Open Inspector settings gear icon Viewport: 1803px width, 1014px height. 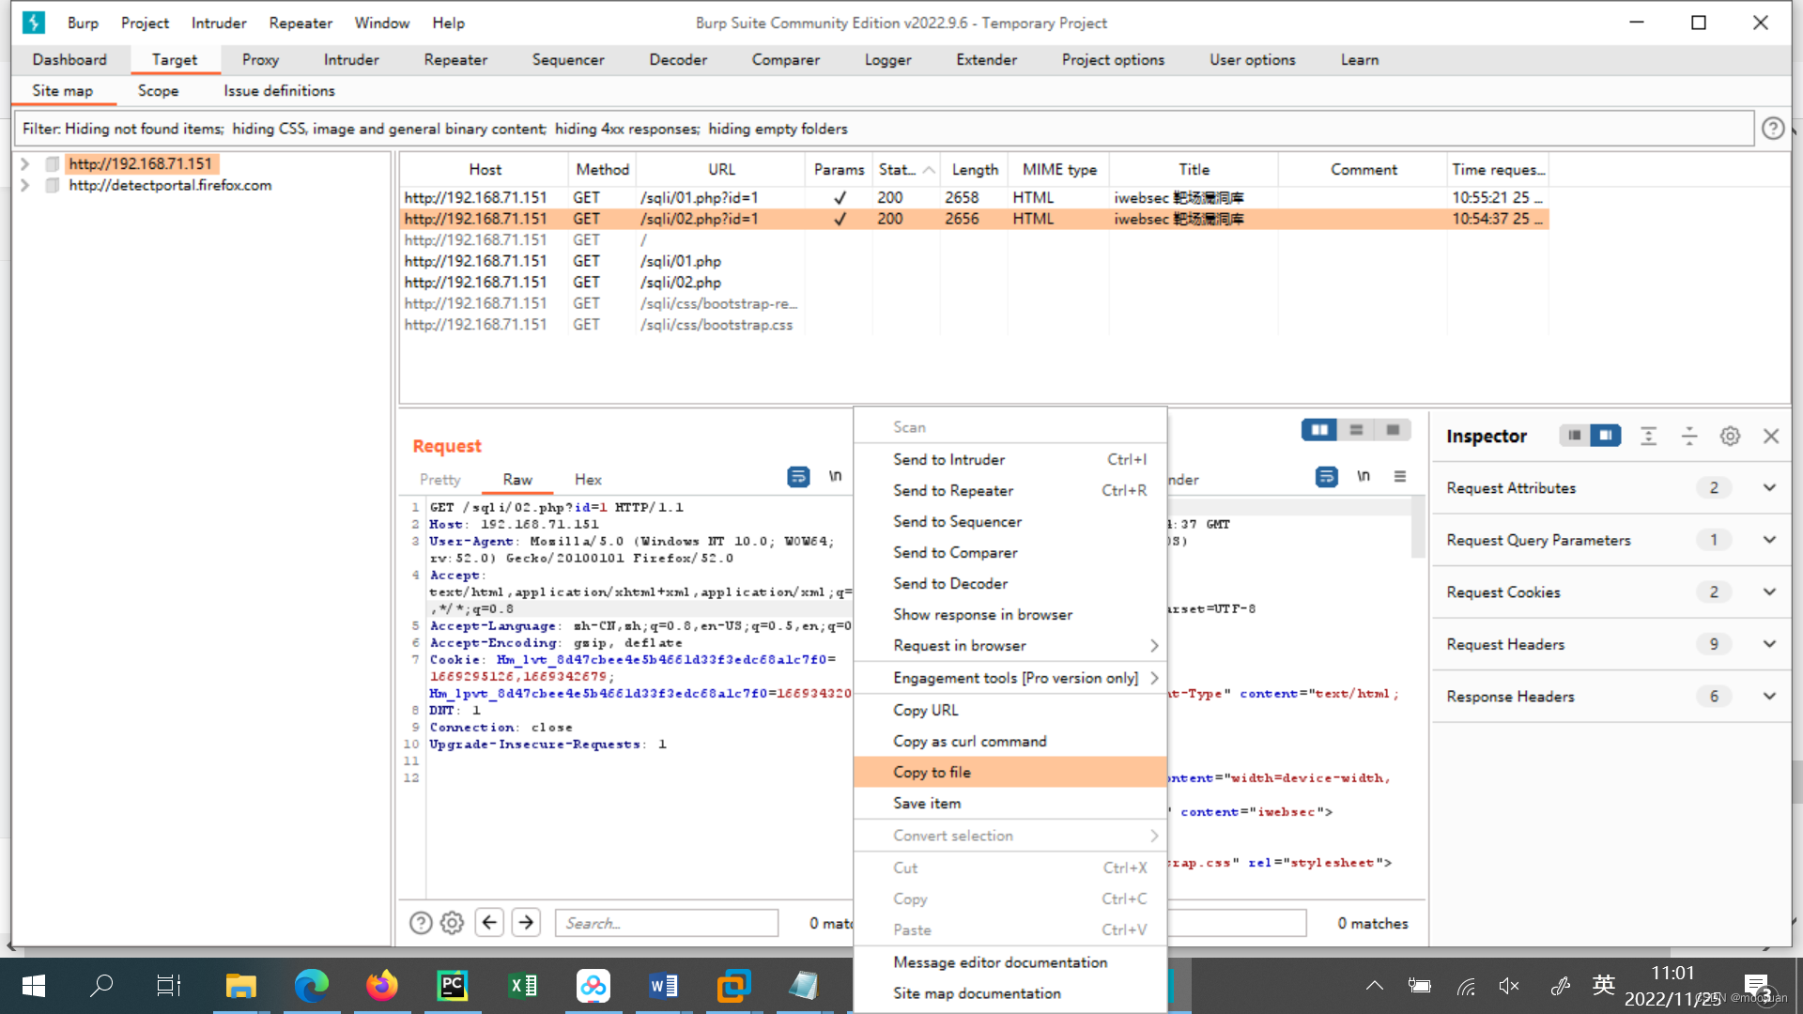(1730, 436)
